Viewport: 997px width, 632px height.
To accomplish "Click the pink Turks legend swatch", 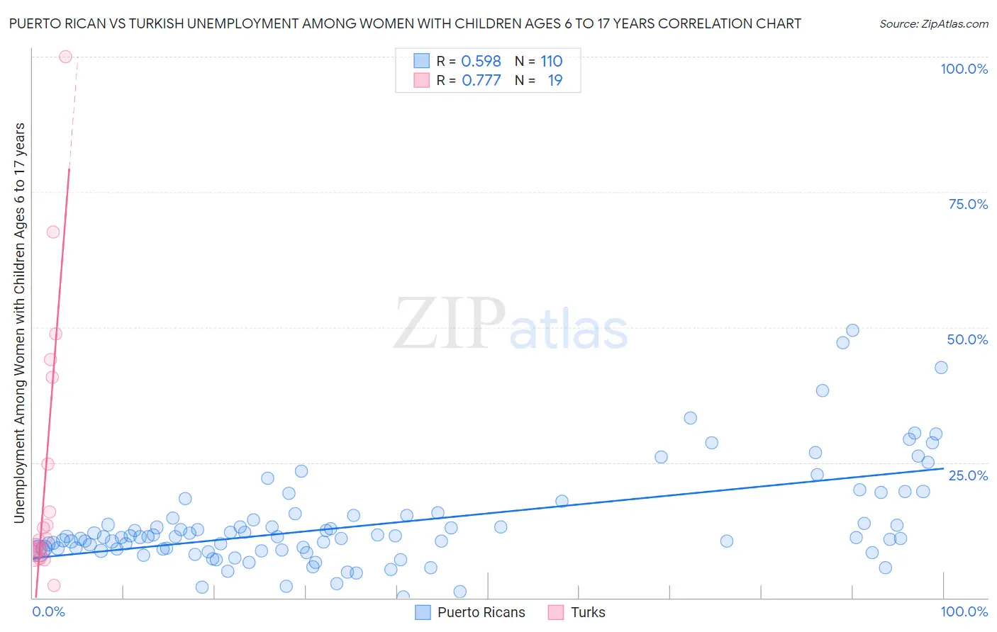I will coord(556,612).
